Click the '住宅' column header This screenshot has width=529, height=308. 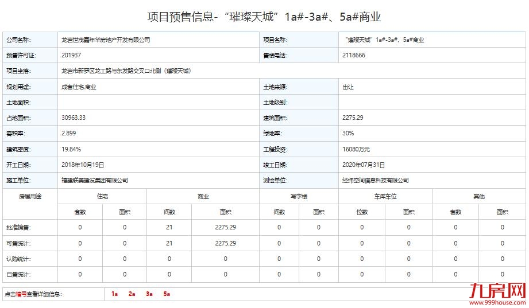click(102, 197)
